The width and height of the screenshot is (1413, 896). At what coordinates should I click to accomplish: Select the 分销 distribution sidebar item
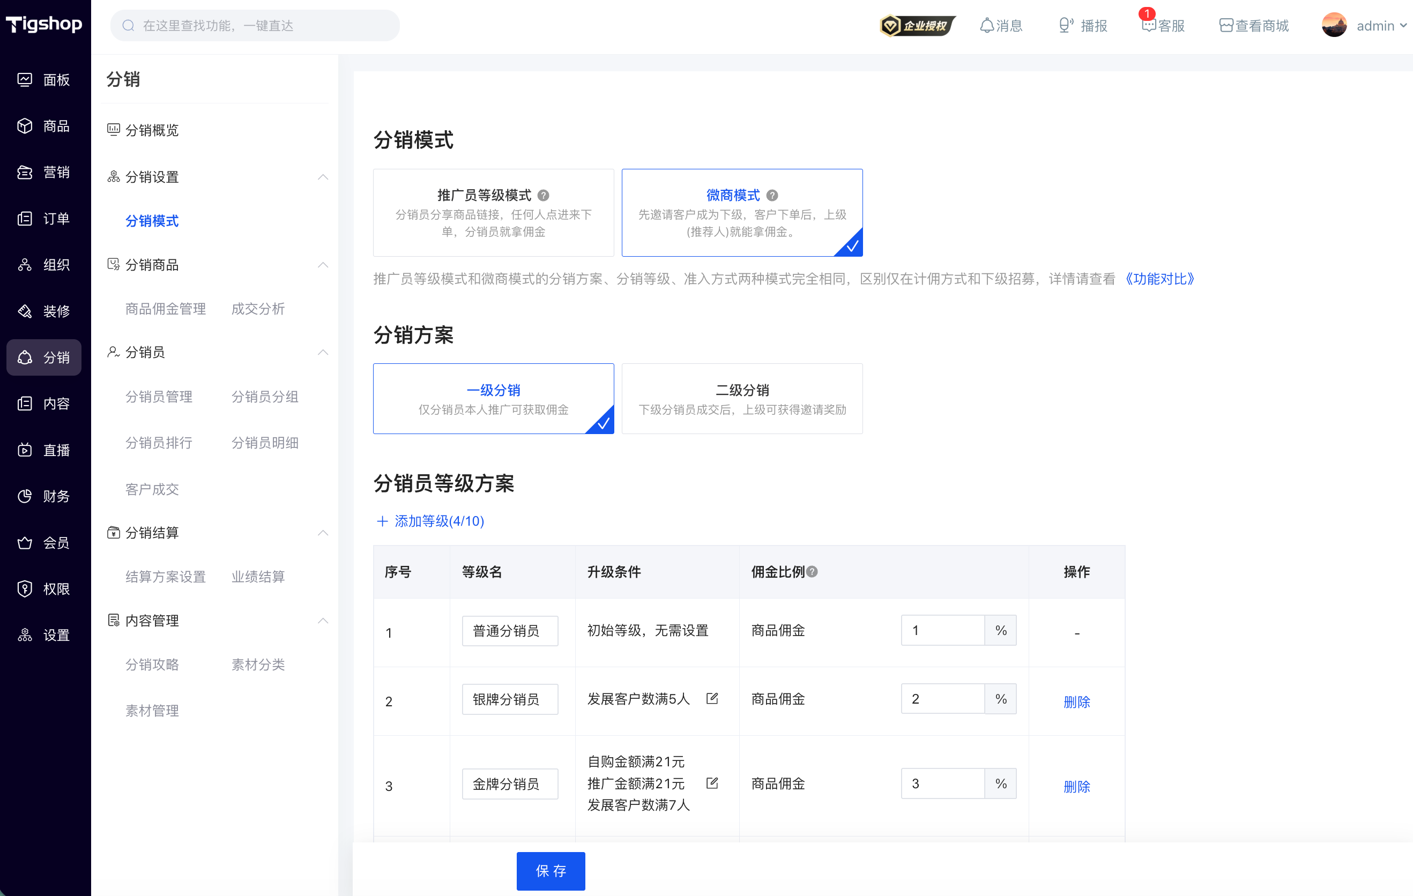coord(44,357)
